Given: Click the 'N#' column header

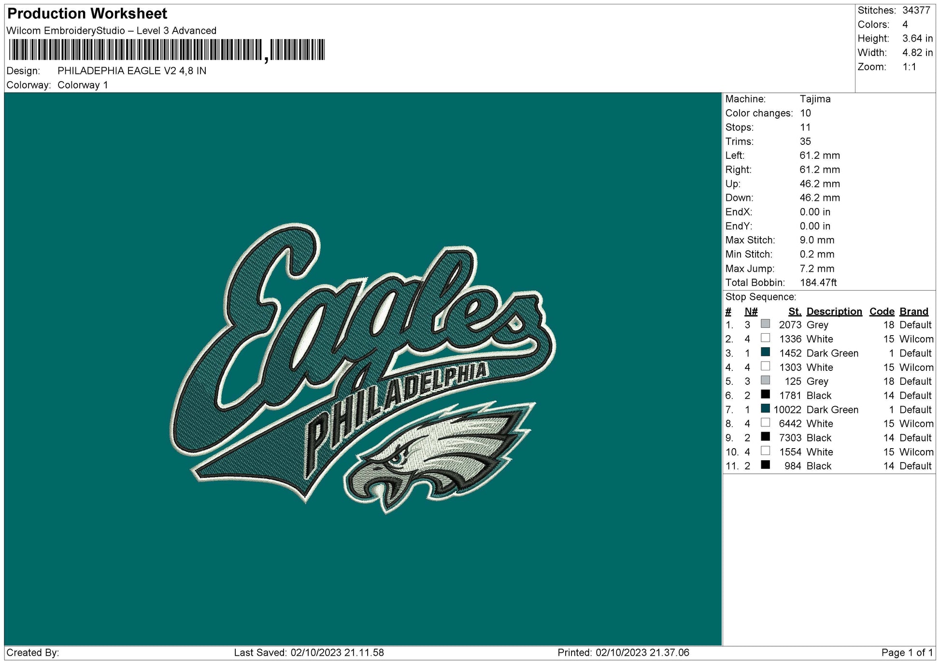Looking at the screenshot, I should 751,311.
